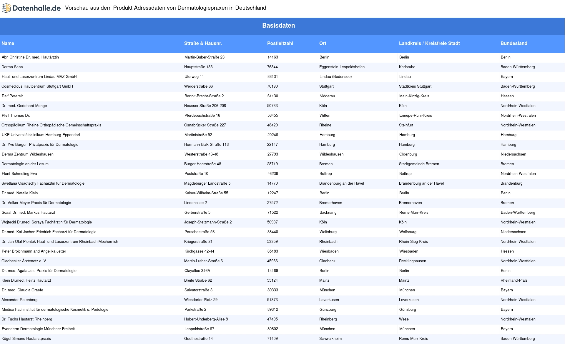Select Wojtecki Dr.med. Soraya entry
This screenshot has height=344, width=565.
coord(46,222)
